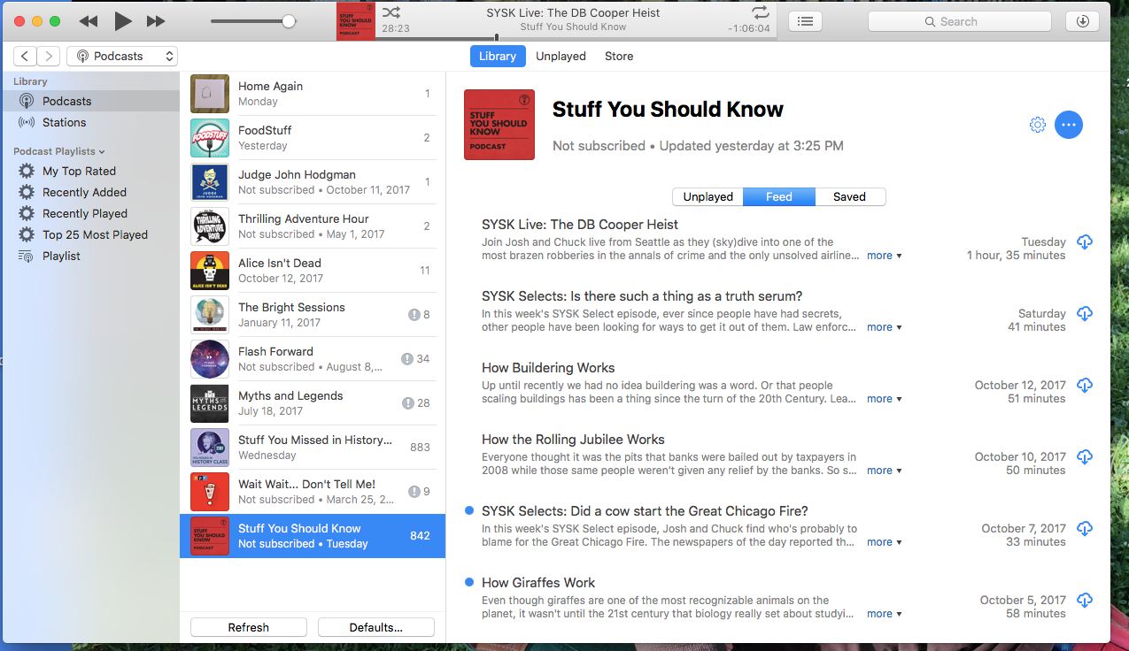1129x651 pixels.
Task: Open the Podcasts media type dropdown
Action: coord(122,56)
